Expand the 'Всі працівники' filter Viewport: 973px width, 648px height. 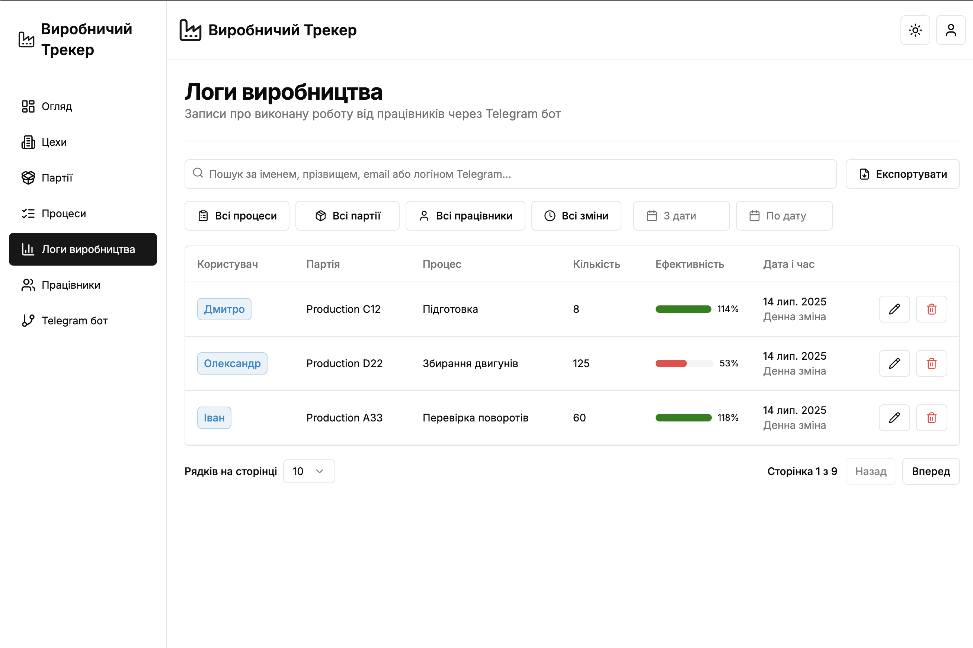(465, 216)
